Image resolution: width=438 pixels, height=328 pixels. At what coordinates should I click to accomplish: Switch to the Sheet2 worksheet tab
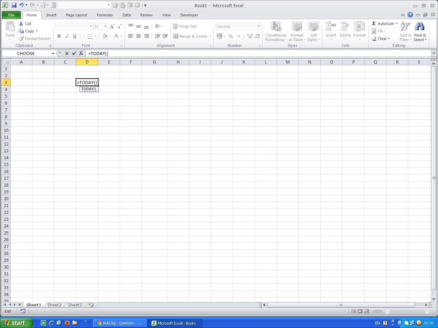pyautogui.click(x=54, y=305)
